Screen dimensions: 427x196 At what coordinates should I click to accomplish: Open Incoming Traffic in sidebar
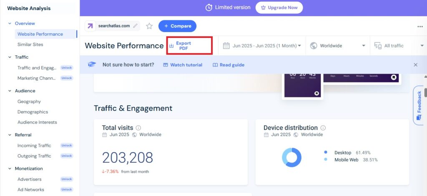[34, 145]
